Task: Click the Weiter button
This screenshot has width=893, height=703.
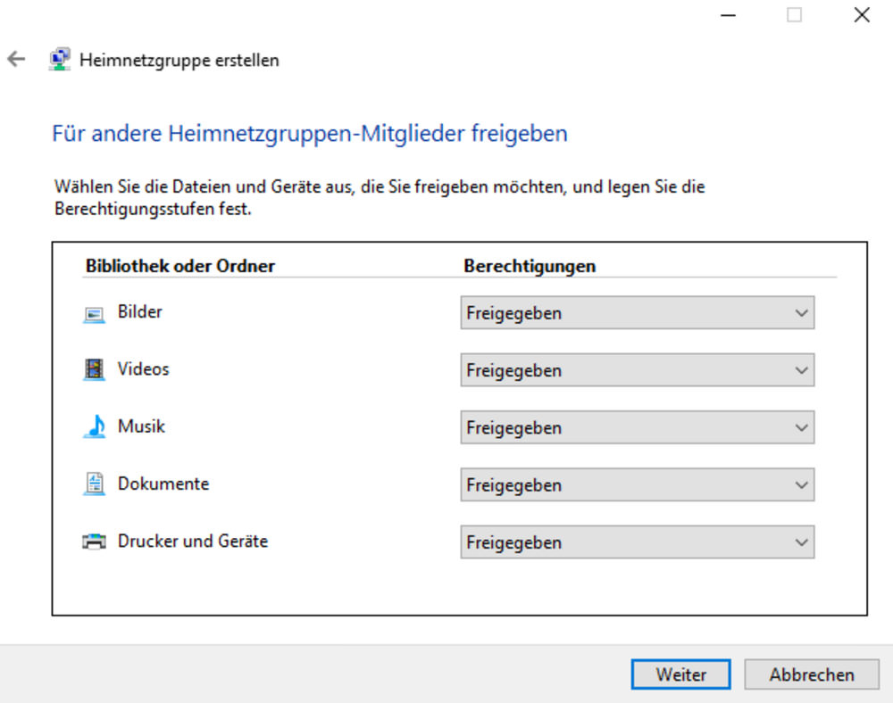Action: (x=680, y=674)
